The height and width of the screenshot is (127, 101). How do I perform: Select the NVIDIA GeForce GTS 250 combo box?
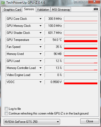32,122
